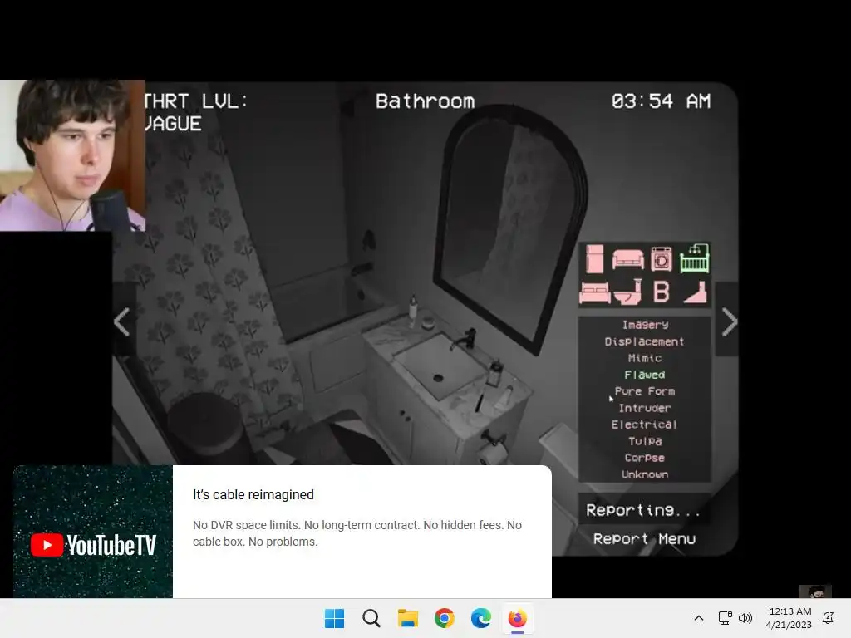
Task: Open the network status tray icon
Action: click(725, 618)
